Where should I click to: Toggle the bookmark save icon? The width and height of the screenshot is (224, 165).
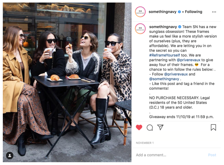click(213, 127)
